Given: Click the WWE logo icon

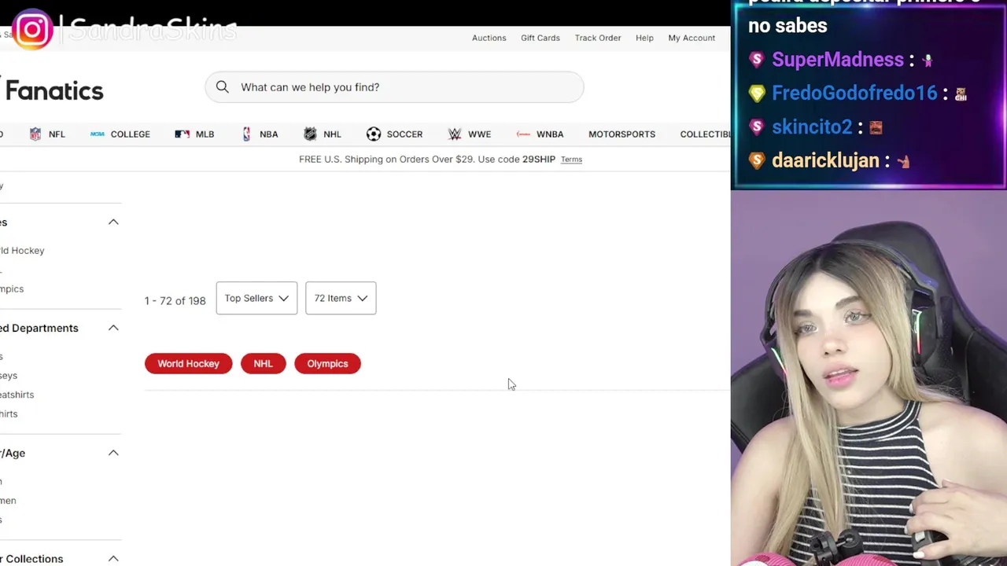Looking at the screenshot, I should [455, 134].
